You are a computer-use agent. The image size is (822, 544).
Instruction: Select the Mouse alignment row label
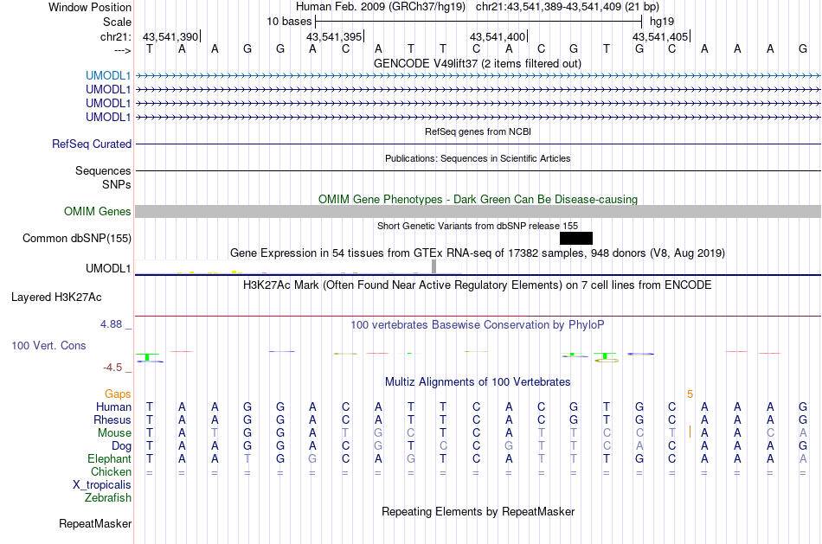tap(114, 433)
